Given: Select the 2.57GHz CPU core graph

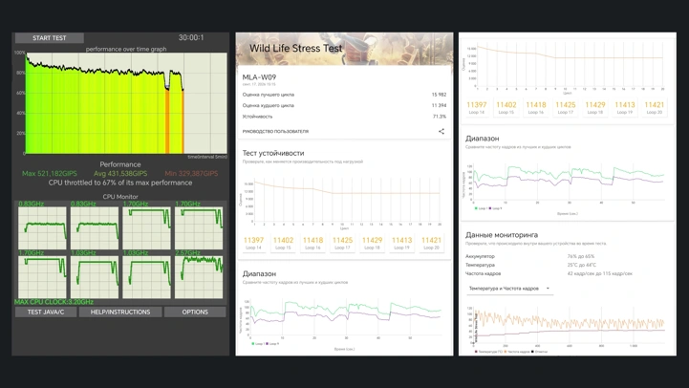Looking at the screenshot, I should click(x=199, y=277).
